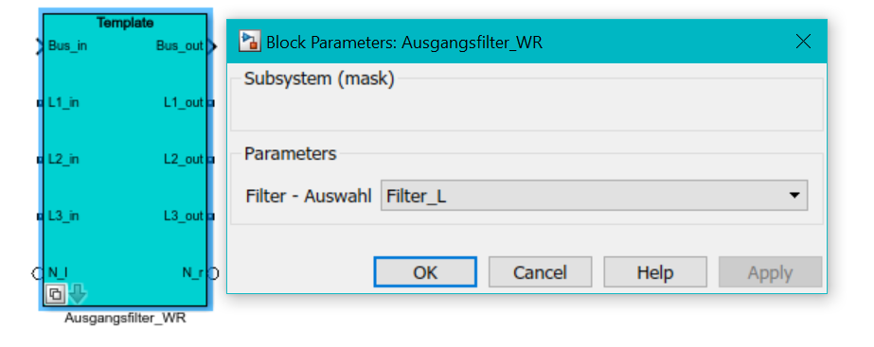Click the Bus_in input port arrow
This screenshot has width=874, height=347.
click(x=39, y=46)
